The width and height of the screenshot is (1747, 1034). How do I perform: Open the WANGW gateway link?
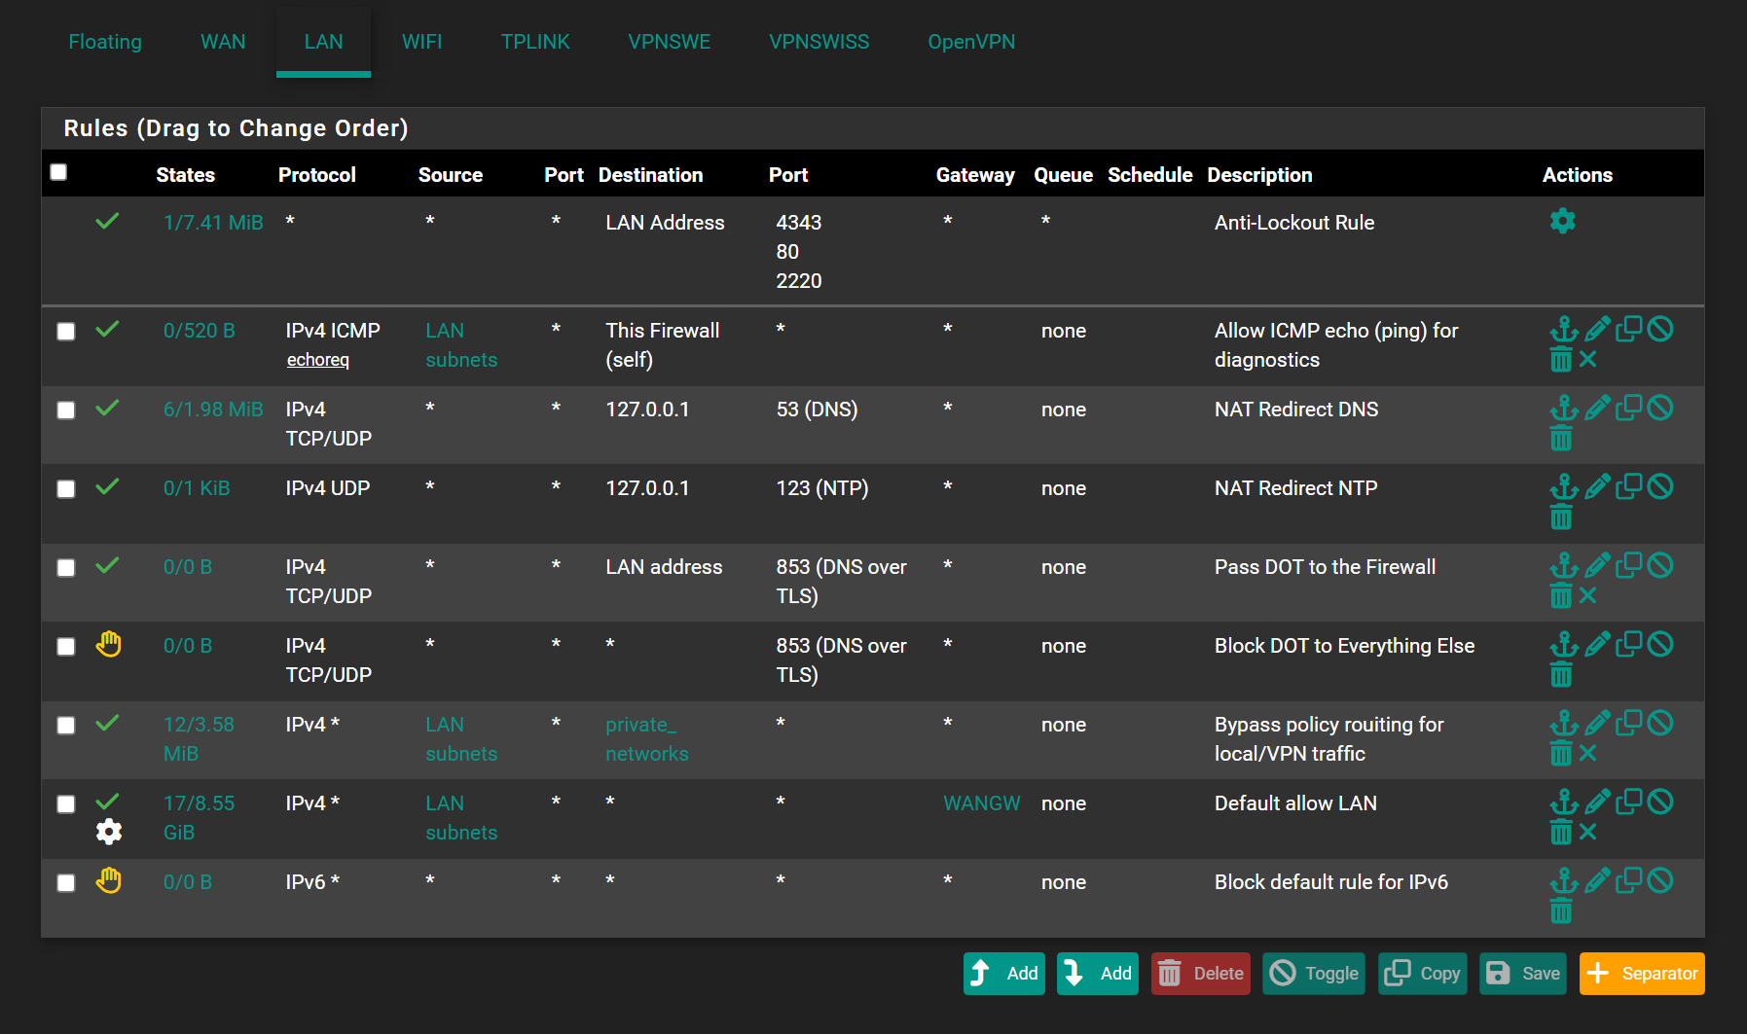click(x=982, y=803)
